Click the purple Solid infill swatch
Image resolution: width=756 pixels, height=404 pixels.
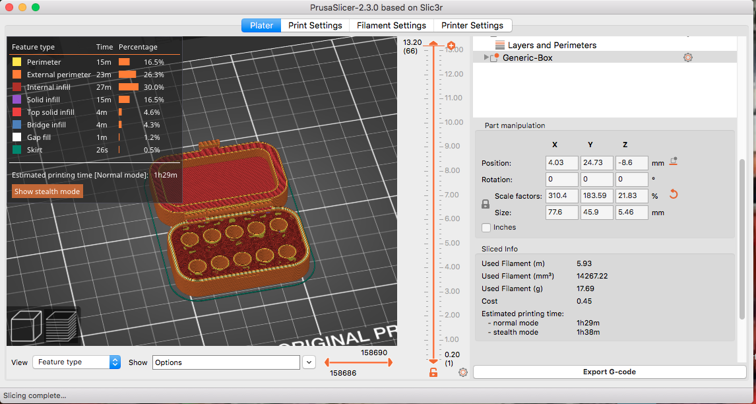pyautogui.click(x=16, y=100)
